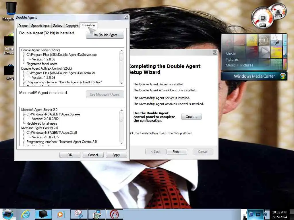The image size is (294, 220).
Task: Open Windows Media Player from taskbar
Action: (x=60, y=214)
